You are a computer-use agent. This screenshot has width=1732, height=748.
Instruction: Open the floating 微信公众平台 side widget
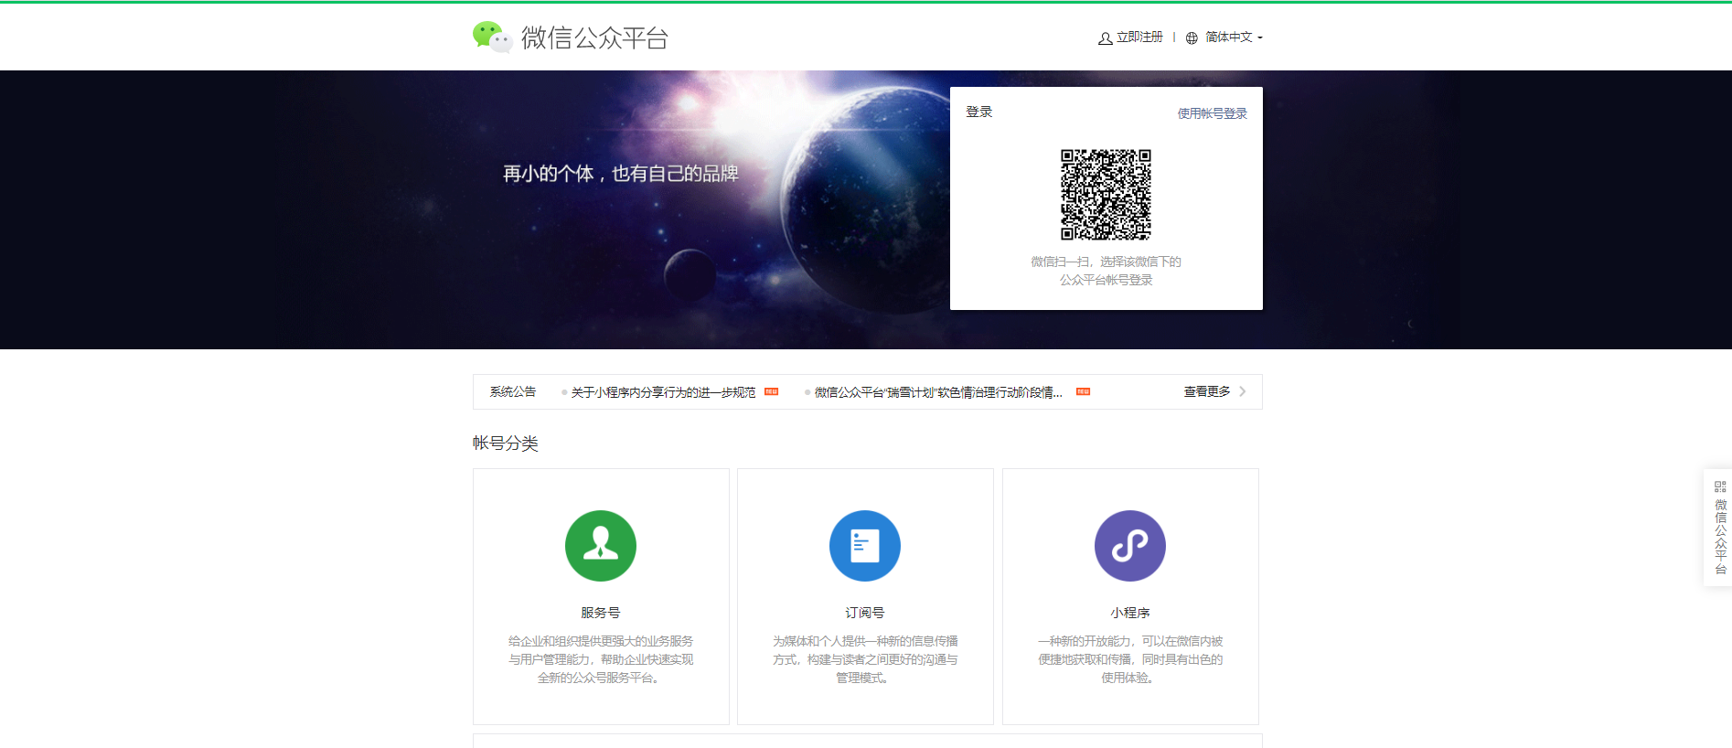tap(1719, 528)
